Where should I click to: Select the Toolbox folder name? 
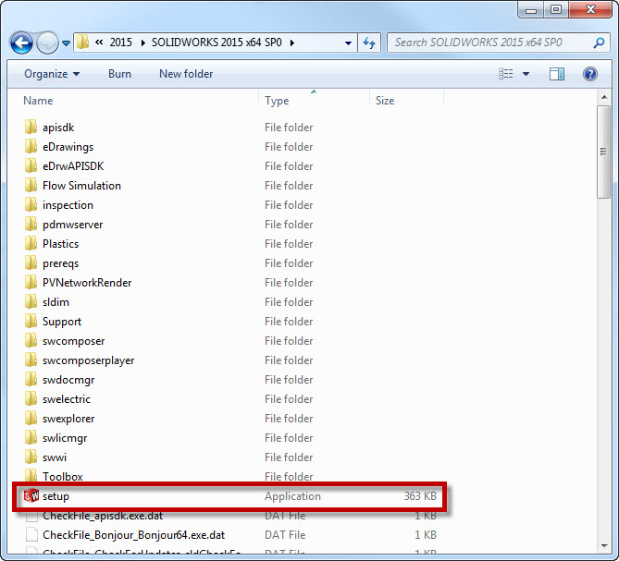point(62,477)
